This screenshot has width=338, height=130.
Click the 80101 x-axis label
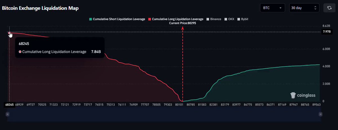coord(179,105)
